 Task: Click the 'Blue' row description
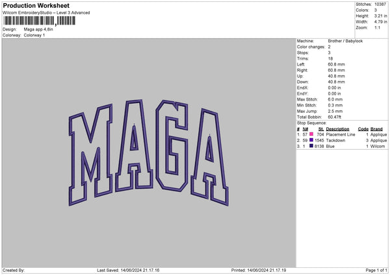[x=330, y=147]
